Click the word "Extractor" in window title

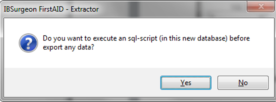coord(85,9)
